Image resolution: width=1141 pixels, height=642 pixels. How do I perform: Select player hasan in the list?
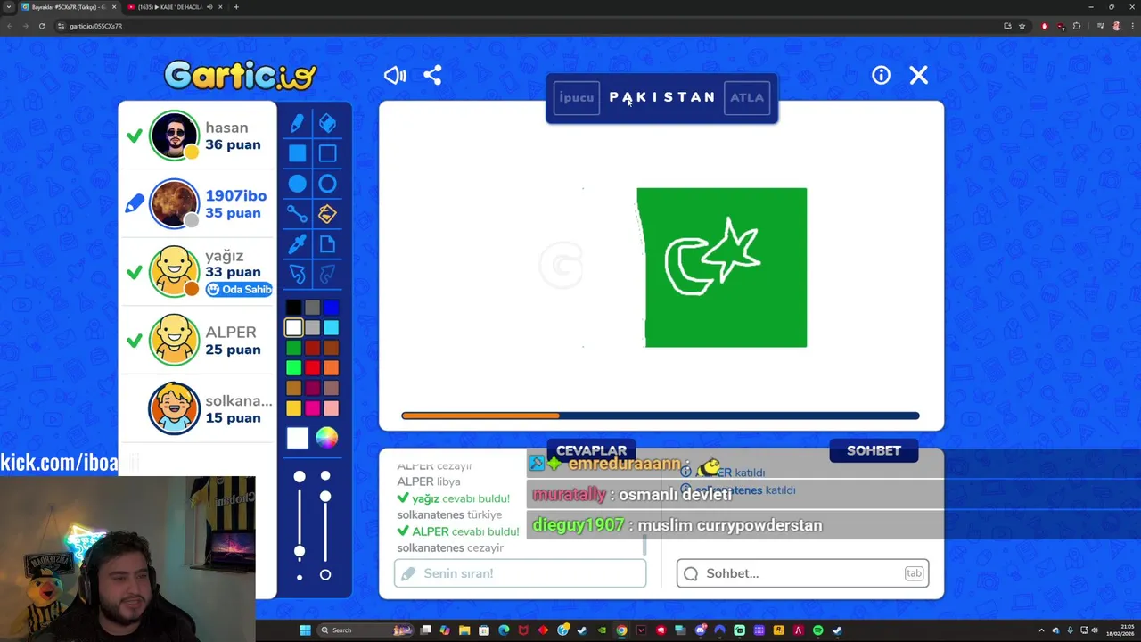198,136
